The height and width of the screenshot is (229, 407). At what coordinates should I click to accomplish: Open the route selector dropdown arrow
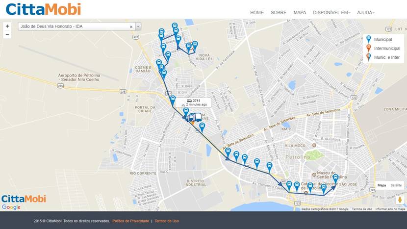pyautogui.click(x=138, y=26)
